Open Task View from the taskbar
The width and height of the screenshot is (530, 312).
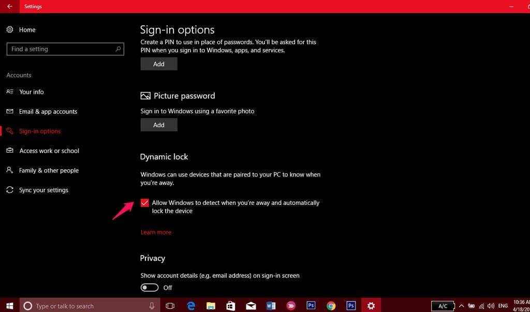[x=170, y=306]
